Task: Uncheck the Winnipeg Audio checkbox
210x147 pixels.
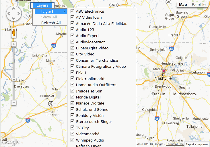Action: pyautogui.click(x=72, y=140)
